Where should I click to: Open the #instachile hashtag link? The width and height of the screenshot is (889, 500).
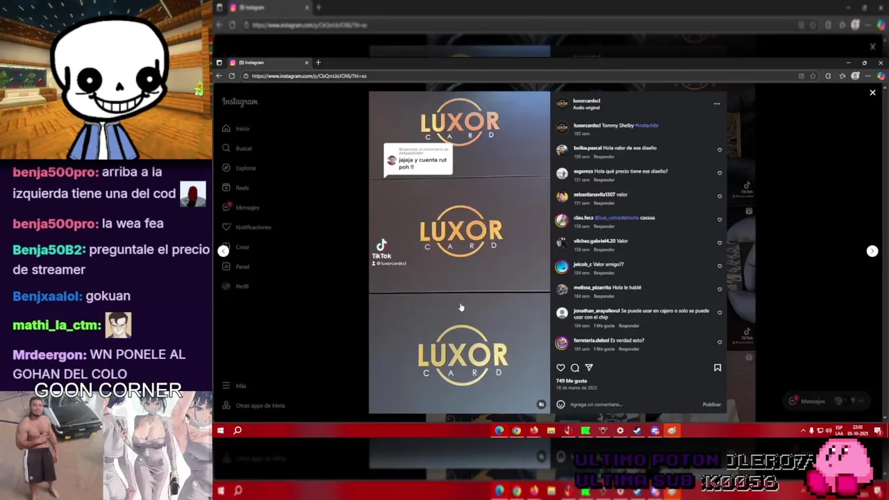point(647,126)
